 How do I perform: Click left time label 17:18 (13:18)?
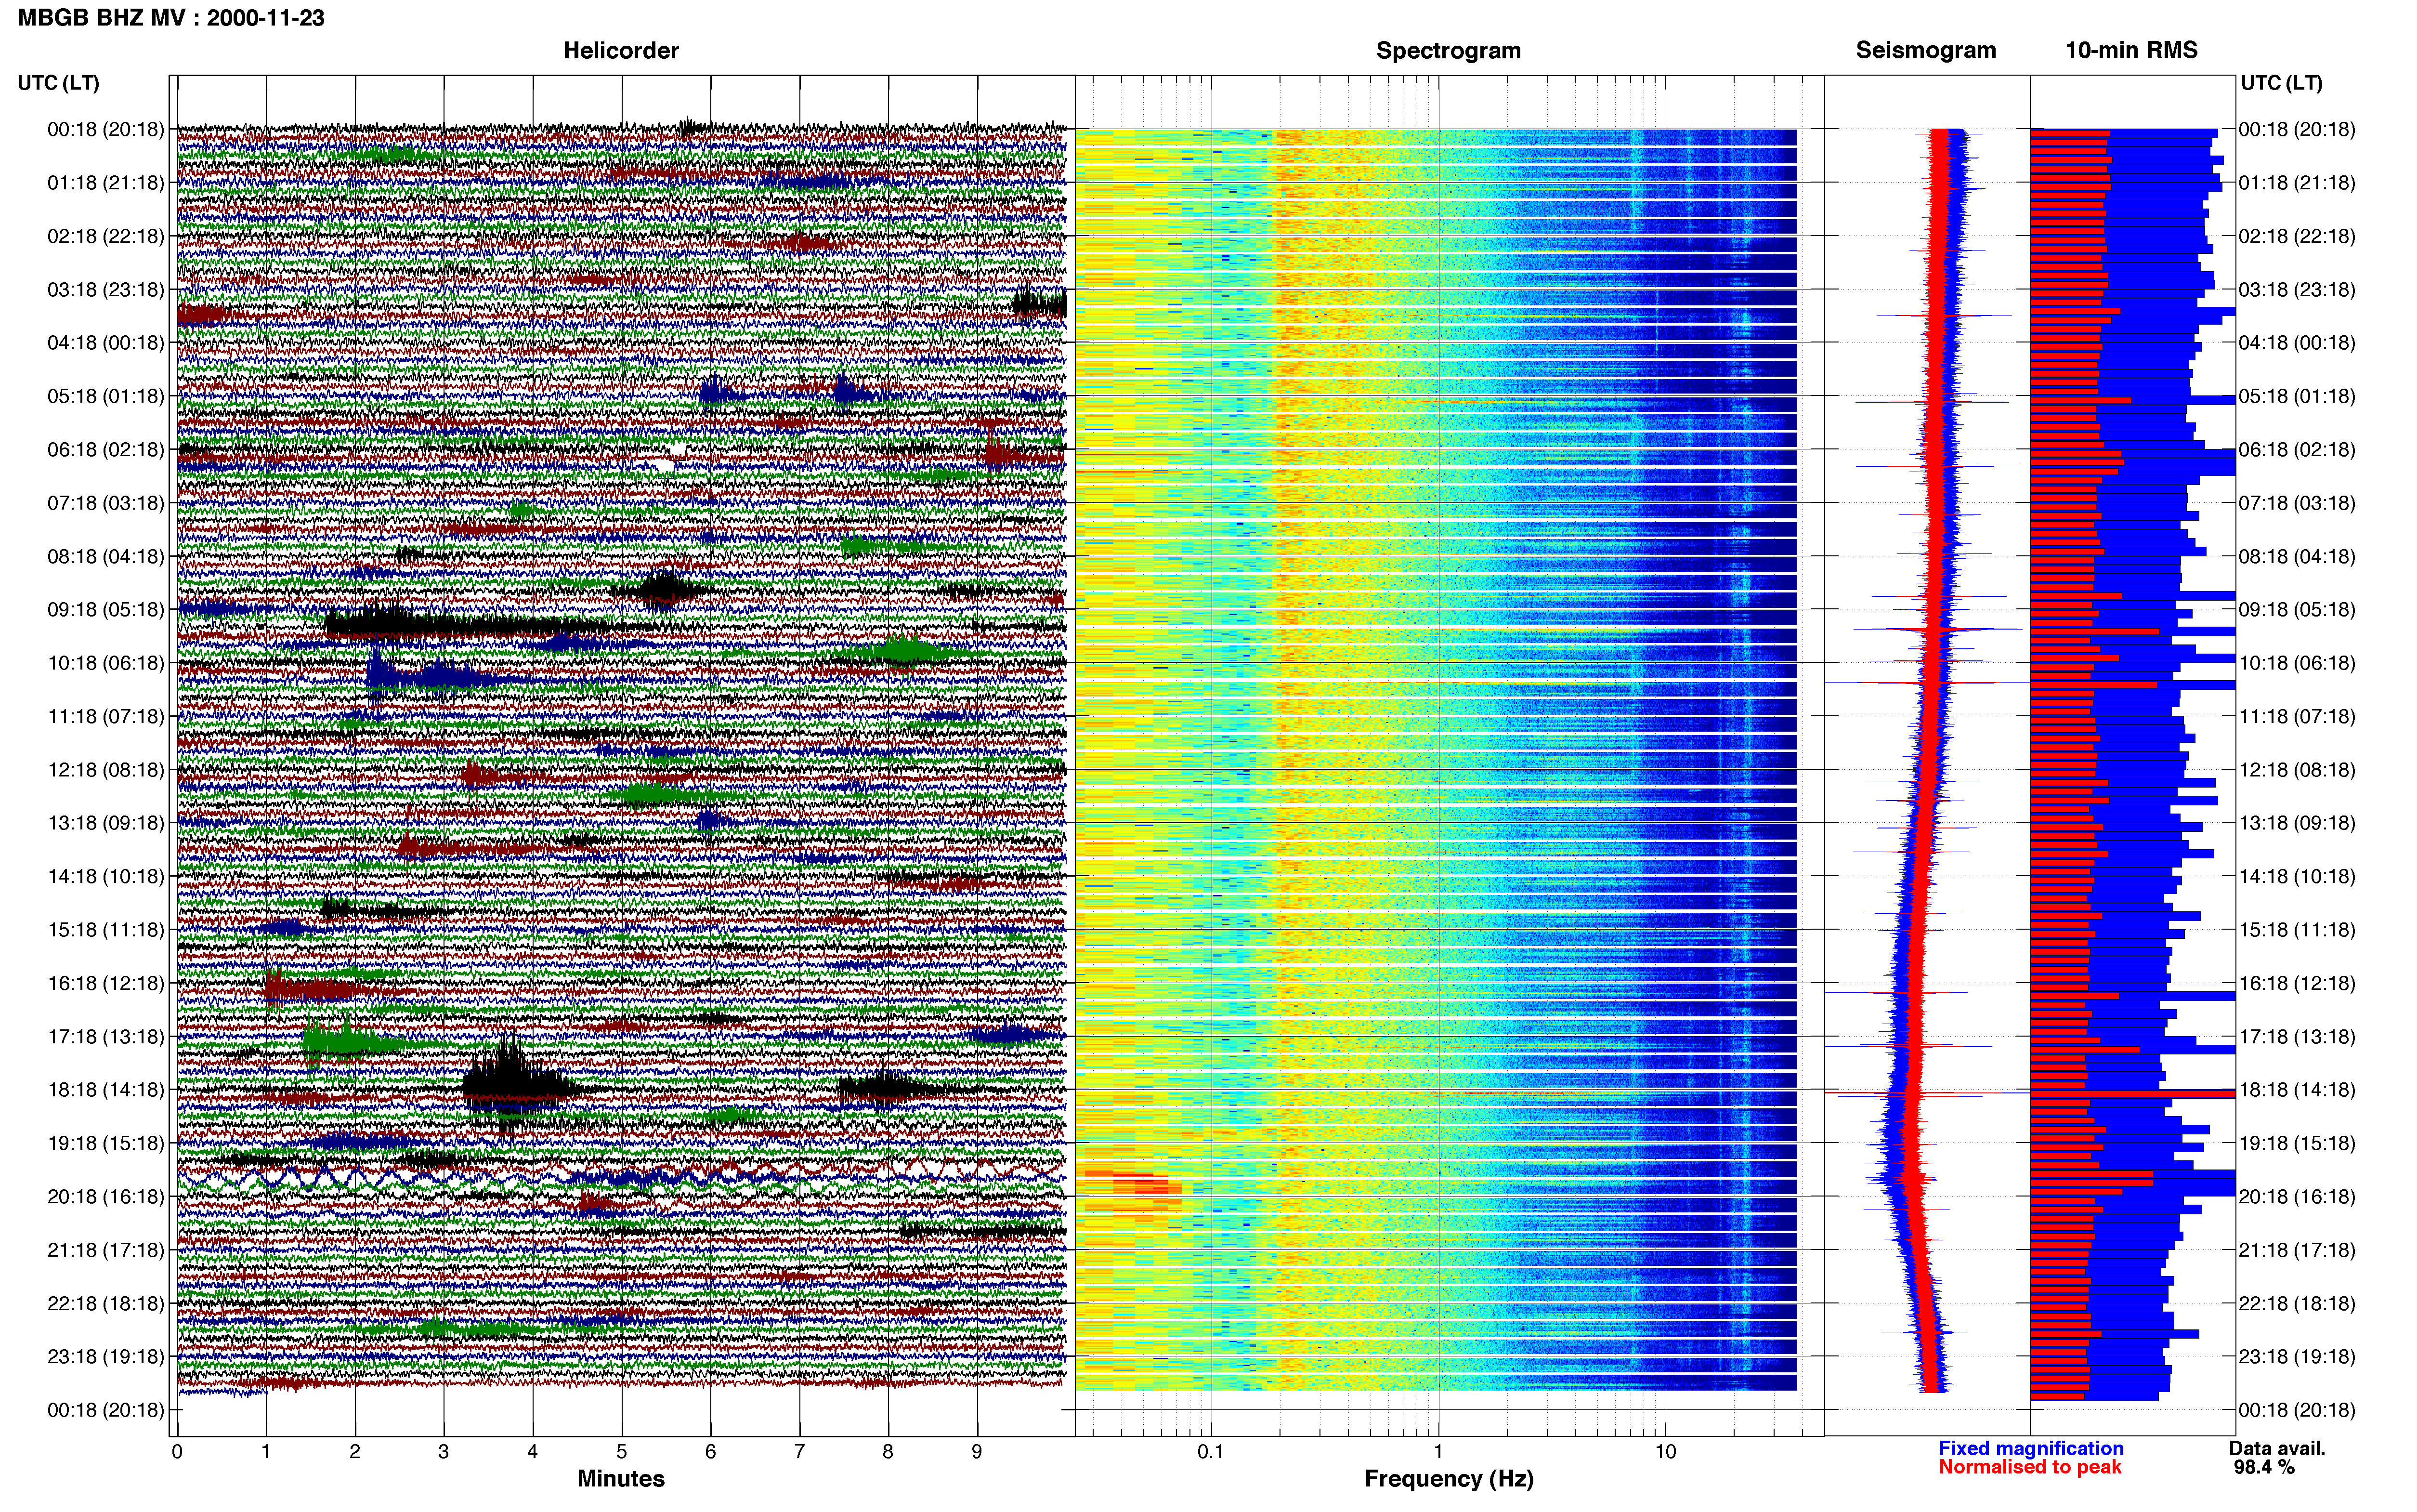106,1037
